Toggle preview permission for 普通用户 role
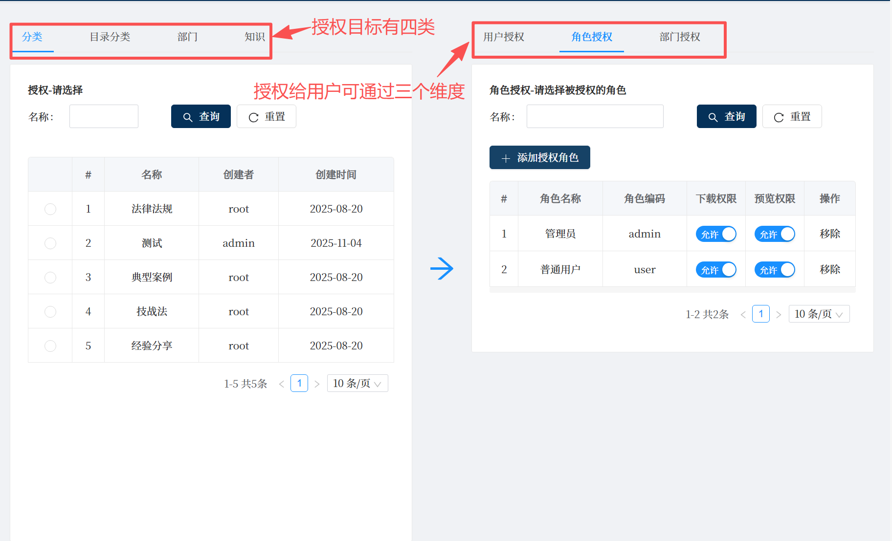The width and height of the screenshot is (892, 541). [x=774, y=270]
